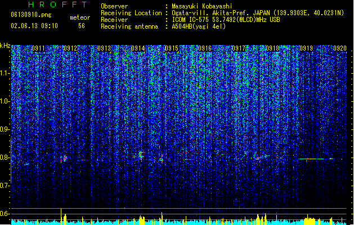Click the 0915 time marker
Screen dimensions: 354x225
[172, 48]
